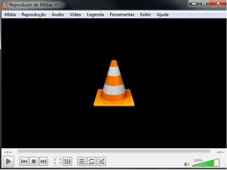The image size is (227, 170).
Task: Close the VLC window
Action: (218, 3)
